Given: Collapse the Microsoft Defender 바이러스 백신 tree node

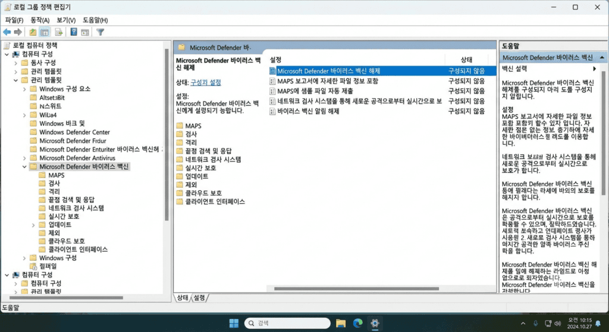Looking at the screenshot, I should pyautogui.click(x=24, y=167).
